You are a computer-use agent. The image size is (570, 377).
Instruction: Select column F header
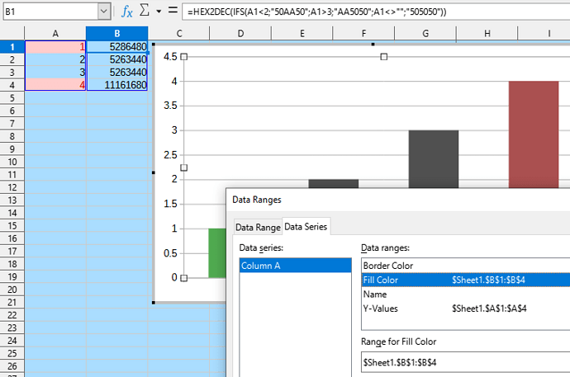(x=363, y=33)
